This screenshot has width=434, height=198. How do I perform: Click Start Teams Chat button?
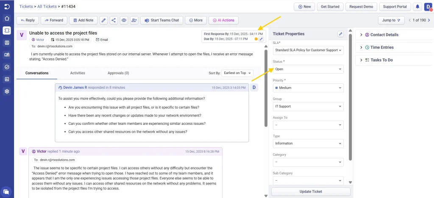tap(161, 20)
